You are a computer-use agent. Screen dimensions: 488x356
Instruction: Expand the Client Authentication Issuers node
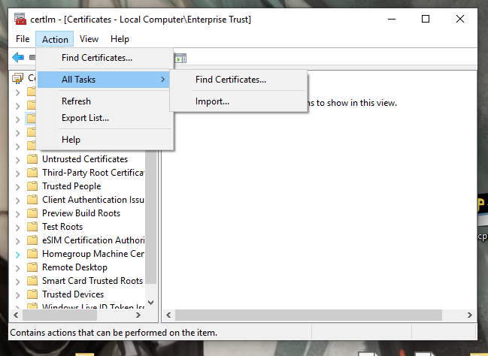point(18,200)
